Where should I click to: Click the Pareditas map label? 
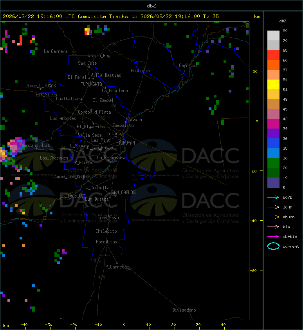pyautogui.click(x=106, y=242)
